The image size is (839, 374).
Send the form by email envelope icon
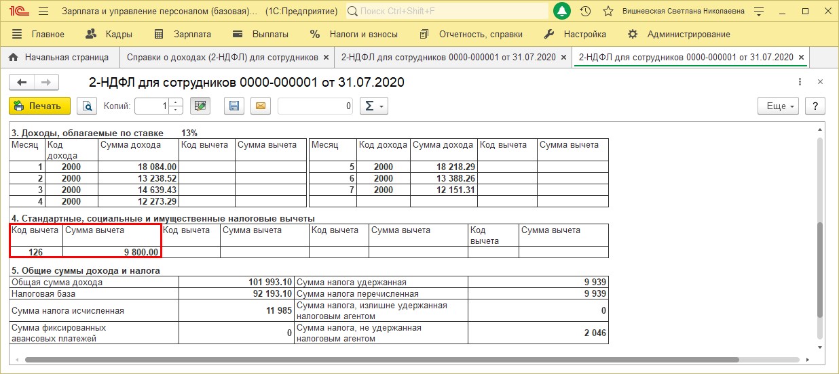tap(259, 106)
